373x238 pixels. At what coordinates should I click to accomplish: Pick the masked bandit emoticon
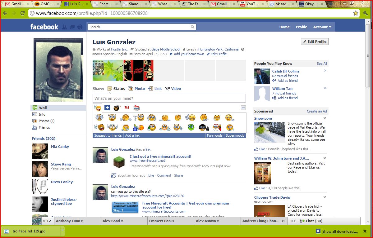(x=203, y=127)
